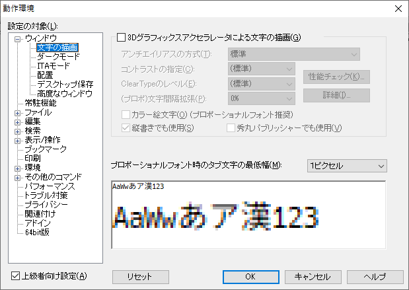Enable 3D graphics accelerator text rendering checkbox
Viewport: 409px width, 290px height.
pyautogui.click(x=121, y=38)
